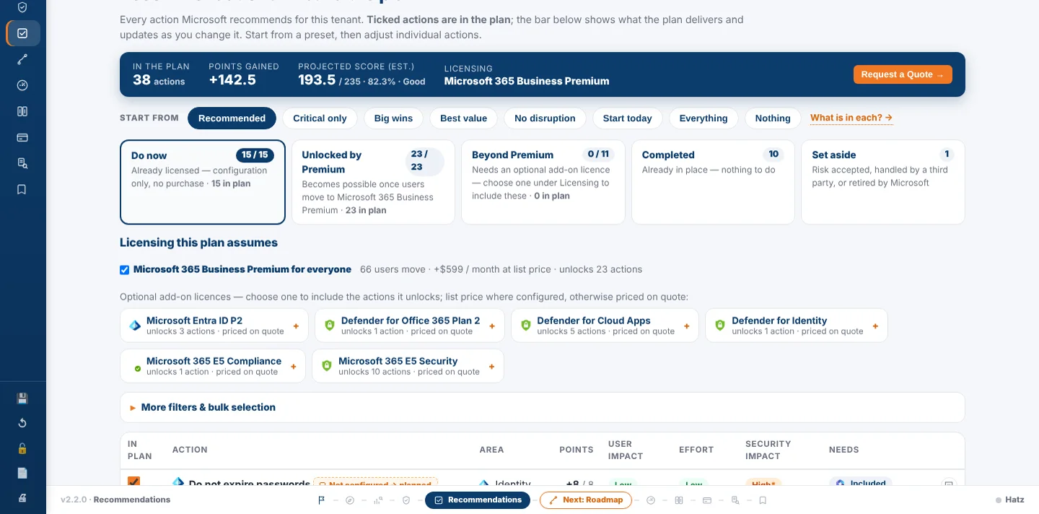Add the Defender for Cloud Apps add-on
The height and width of the screenshot is (514, 1039).
pos(605,326)
